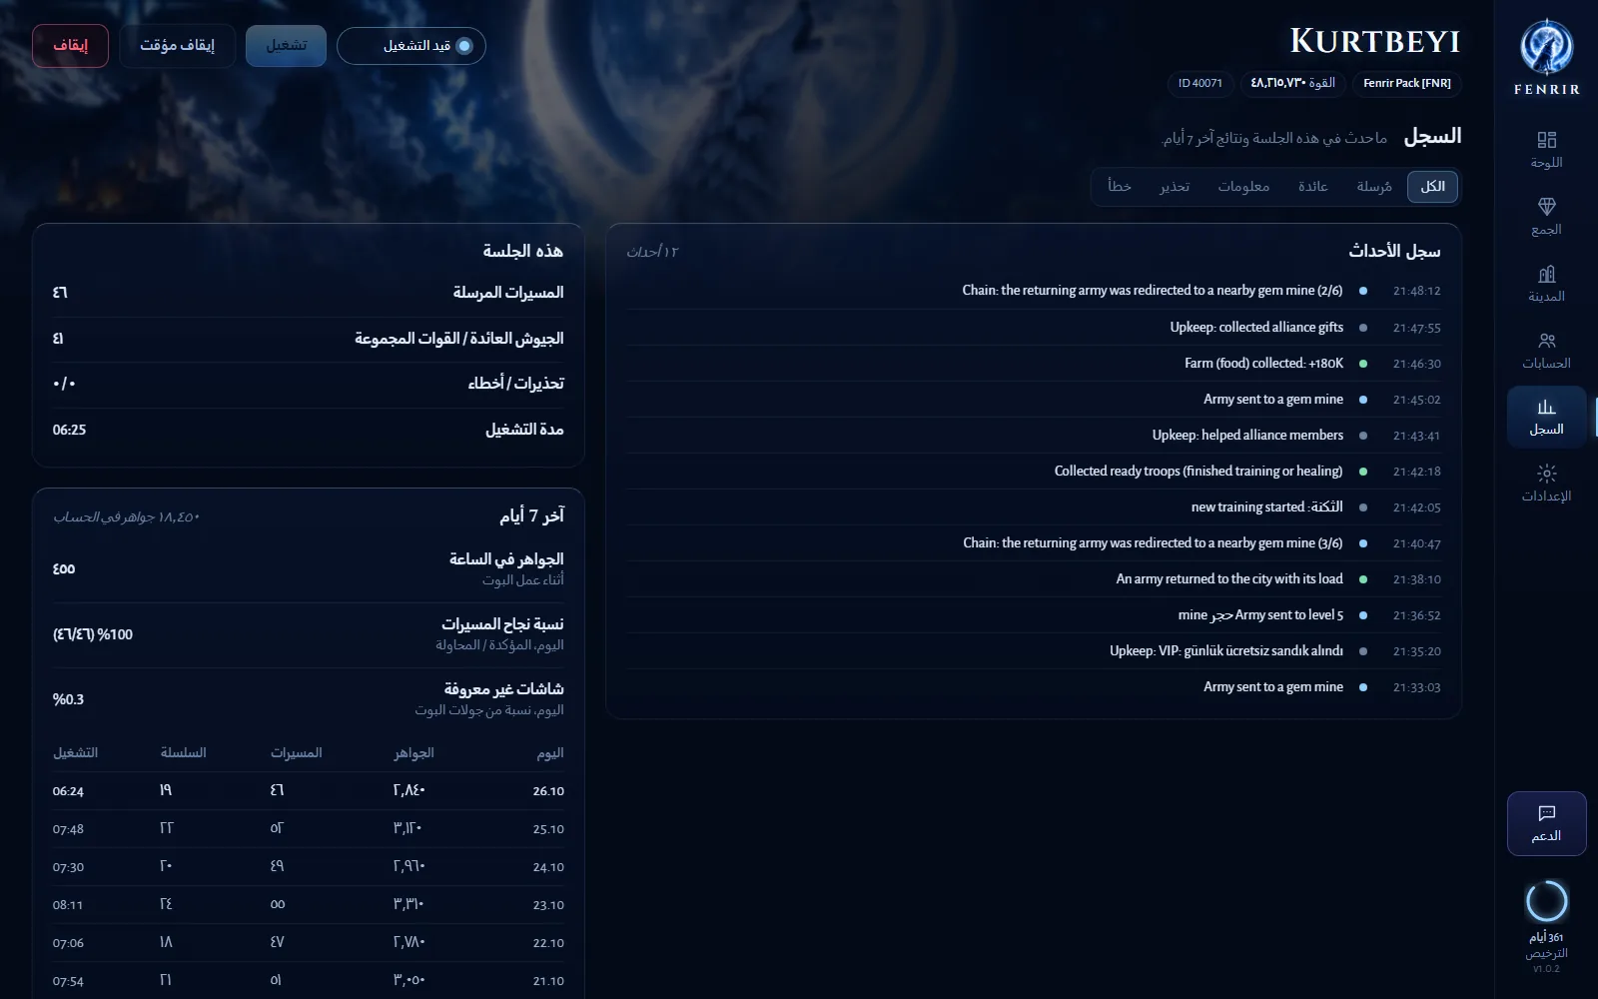Click the إيقاف مؤقت pause button
The image size is (1598, 999).
pyautogui.click(x=178, y=46)
